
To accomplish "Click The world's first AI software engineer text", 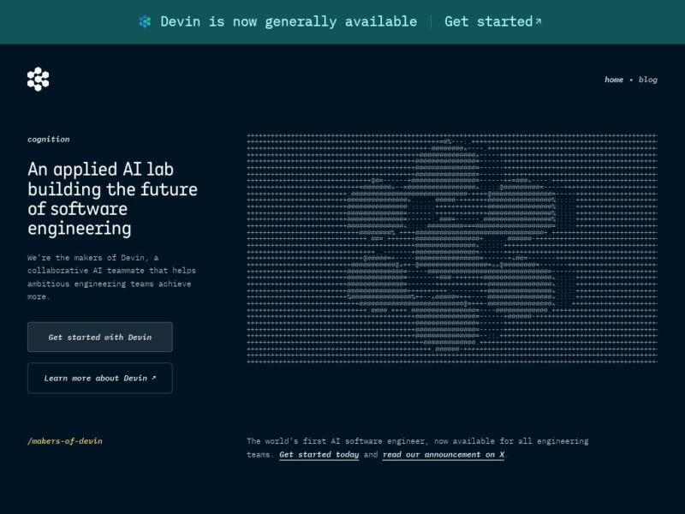I will (417, 447).
